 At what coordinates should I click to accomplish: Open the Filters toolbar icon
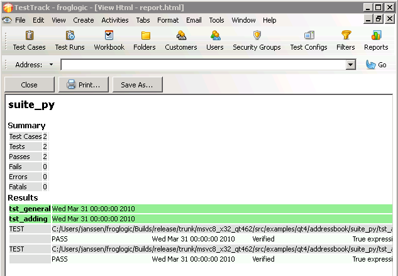(346, 40)
